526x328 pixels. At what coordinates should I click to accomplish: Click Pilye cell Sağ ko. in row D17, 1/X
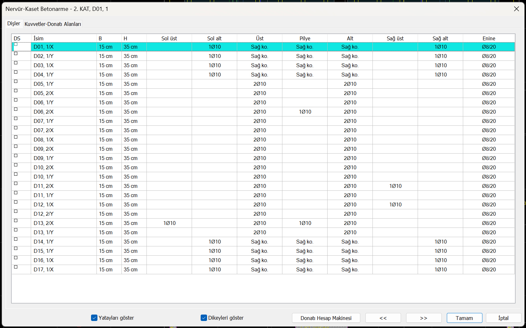(305, 269)
